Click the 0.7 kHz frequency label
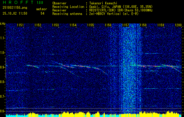Viewport: 184px width, 117px height. click(2, 97)
